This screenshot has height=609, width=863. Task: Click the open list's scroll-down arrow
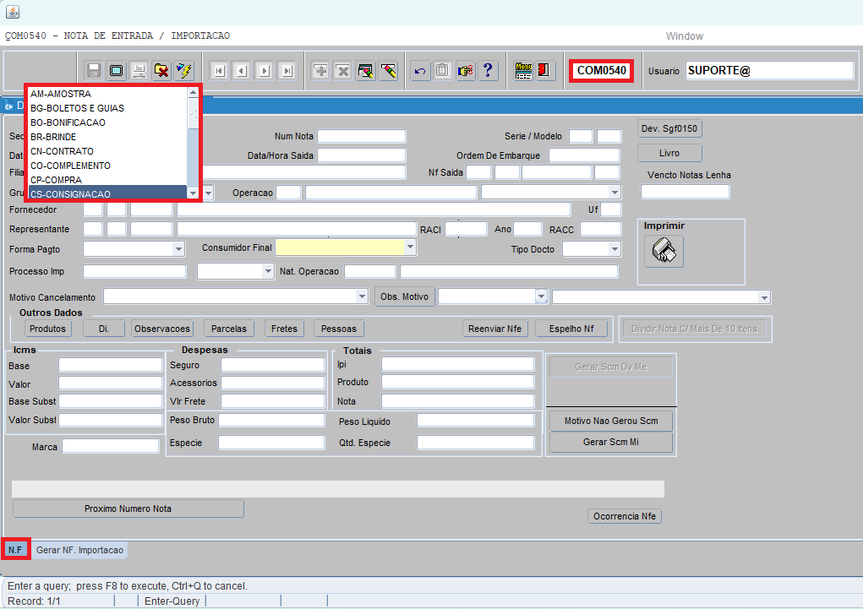point(193,193)
